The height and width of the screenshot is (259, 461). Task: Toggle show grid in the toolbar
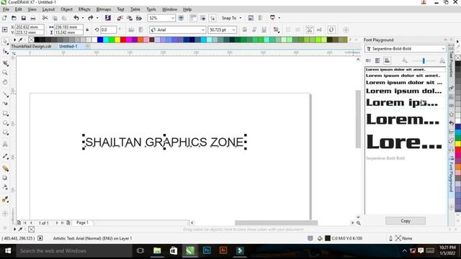pyautogui.click(x=203, y=18)
